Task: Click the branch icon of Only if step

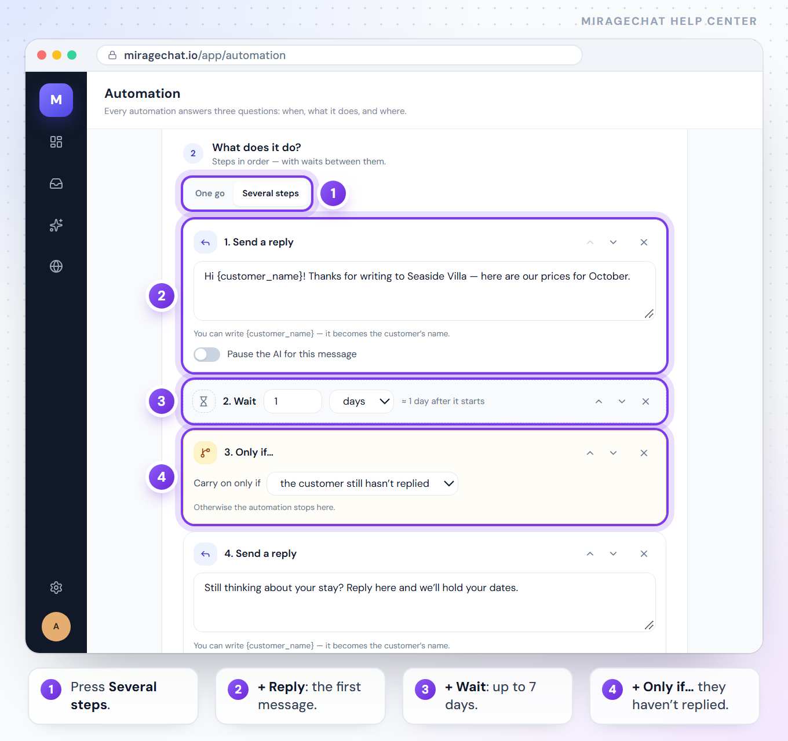Action: pos(205,453)
